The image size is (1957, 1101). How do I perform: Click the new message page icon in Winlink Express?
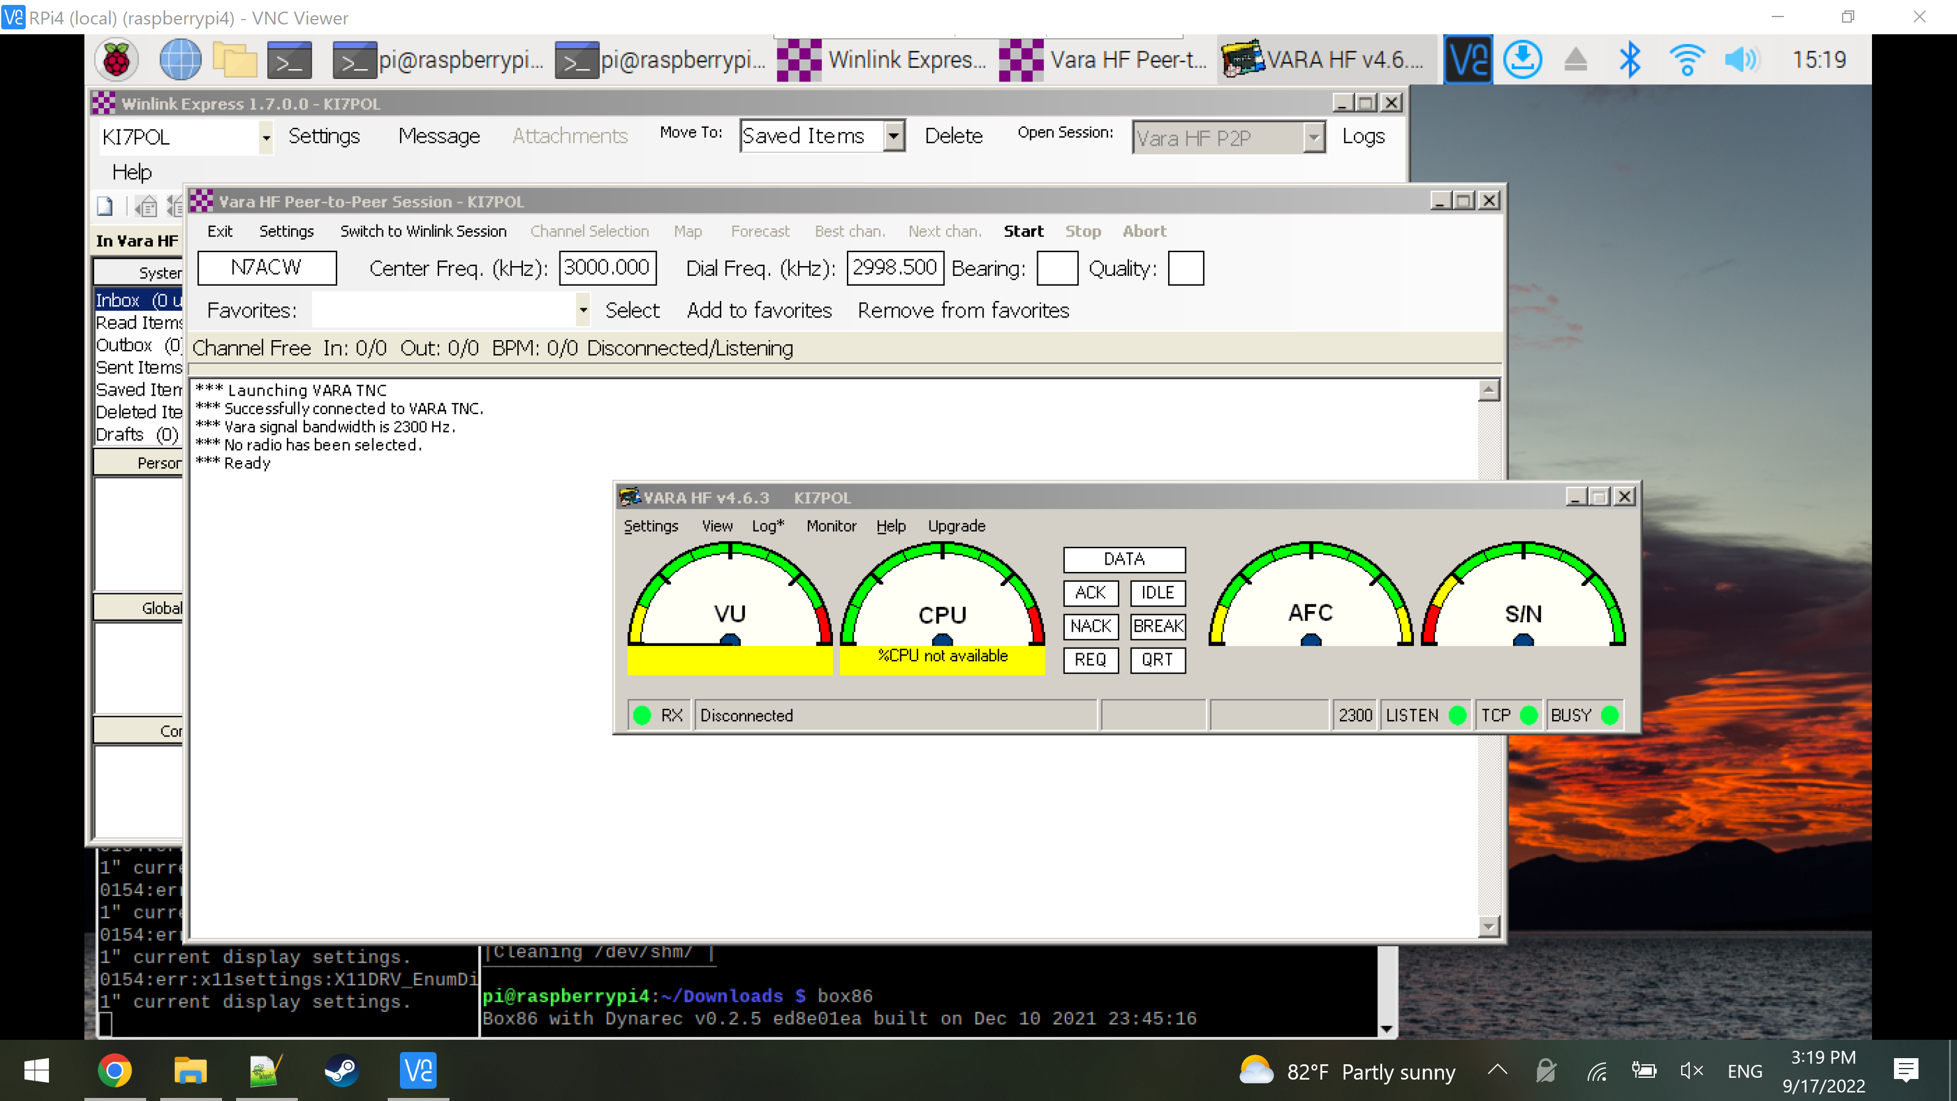coord(105,206)
